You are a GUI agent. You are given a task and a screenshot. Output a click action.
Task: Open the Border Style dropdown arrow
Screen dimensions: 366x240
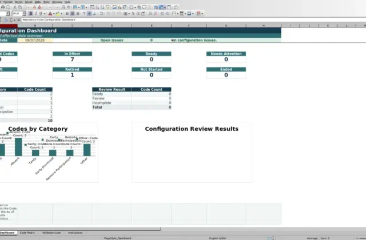(x=185, y=14)
